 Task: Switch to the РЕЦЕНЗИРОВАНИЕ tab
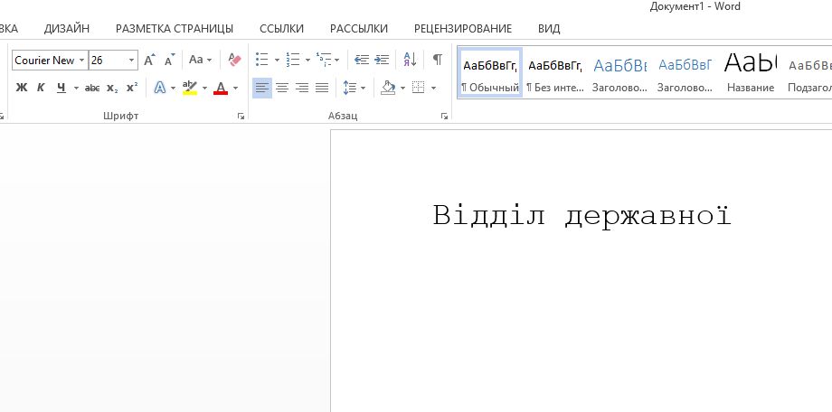click(x=462, y=28)
